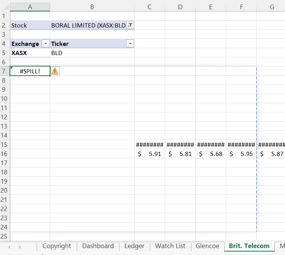Select row 4 header
The height and width of the screenshot is (255, 285).
pyautogui.click(x=5, y=44)
